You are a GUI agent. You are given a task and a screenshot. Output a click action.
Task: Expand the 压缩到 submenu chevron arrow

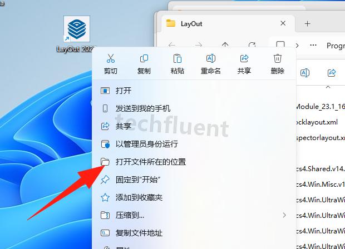tap(284, 215)
